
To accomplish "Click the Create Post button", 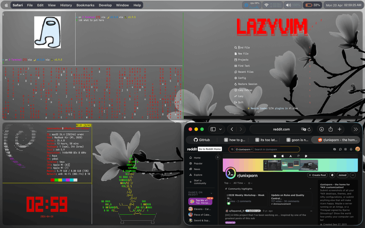I will click(x=317, y=175).
